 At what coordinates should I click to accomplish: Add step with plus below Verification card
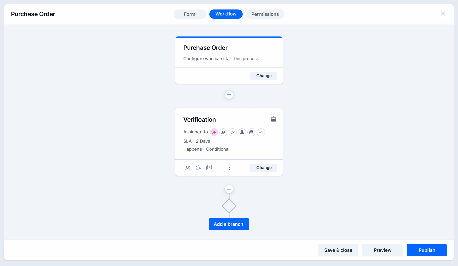[229, 189]
